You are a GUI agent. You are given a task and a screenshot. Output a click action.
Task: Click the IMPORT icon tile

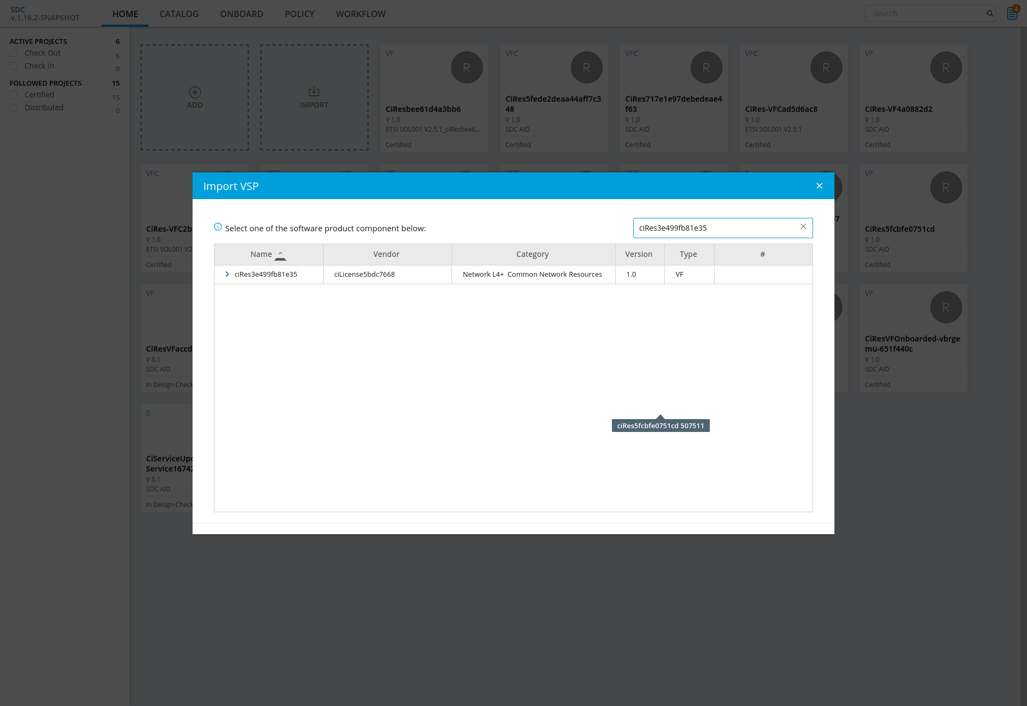click(x=314, y=92)
